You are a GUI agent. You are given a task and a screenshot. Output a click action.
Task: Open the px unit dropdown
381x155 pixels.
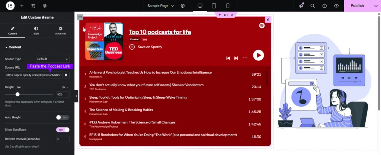[65, 87]
